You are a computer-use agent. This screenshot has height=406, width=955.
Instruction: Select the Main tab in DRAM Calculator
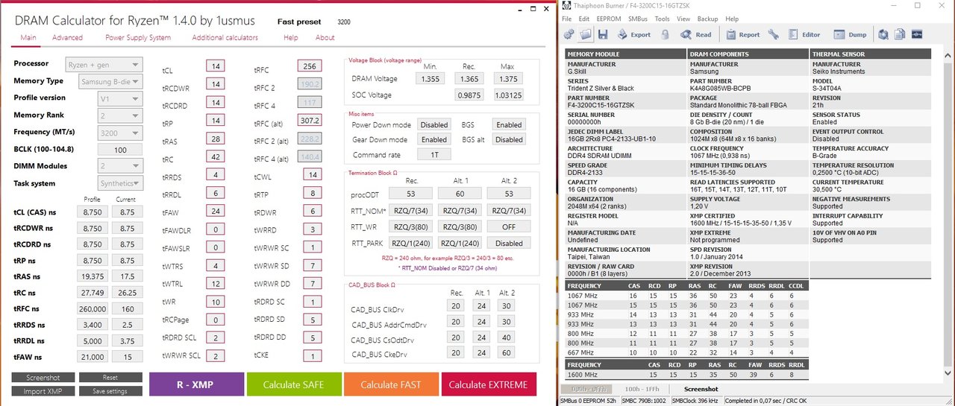coord(28,37)
